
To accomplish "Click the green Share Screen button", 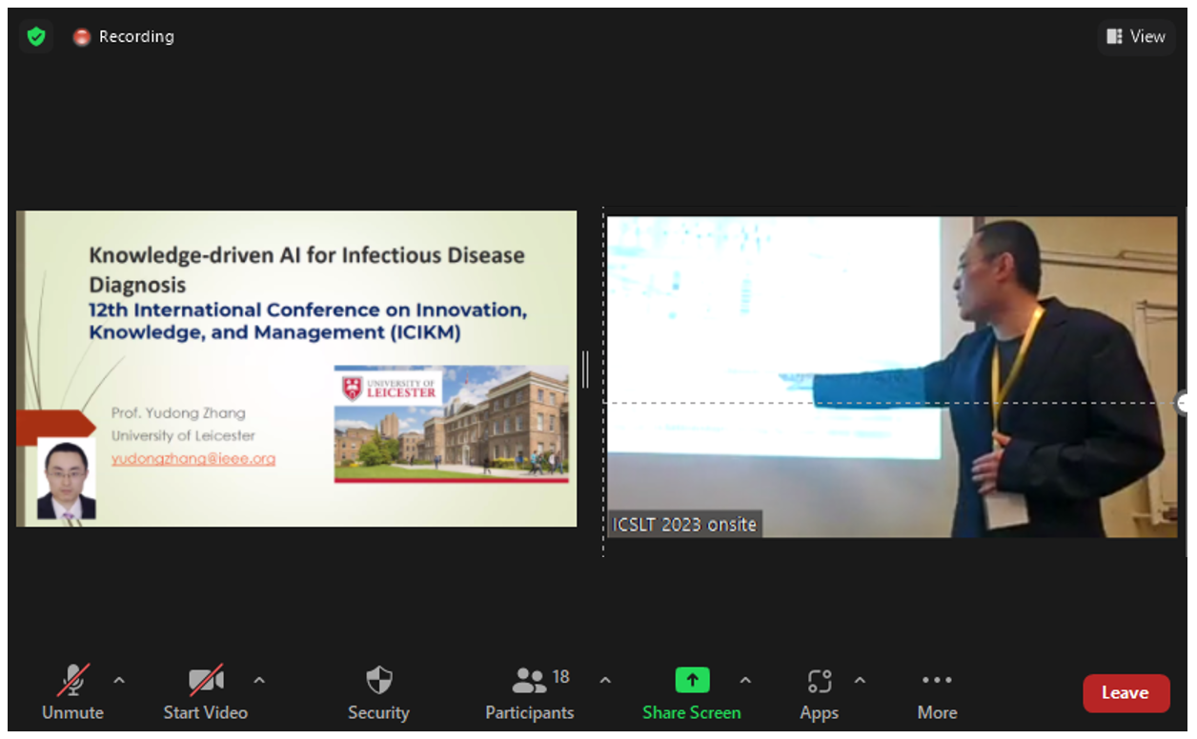I will [x=692, y=693].
